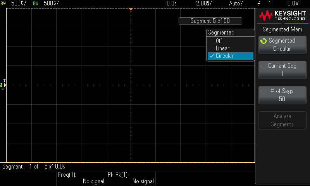Open the 2.00s/ timebase setting
Image resolution: width=310 pixels, height=186 pixels.
203,3
